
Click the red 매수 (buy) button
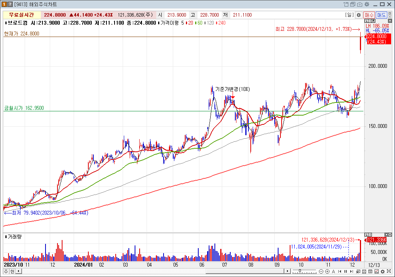[369, 15]
